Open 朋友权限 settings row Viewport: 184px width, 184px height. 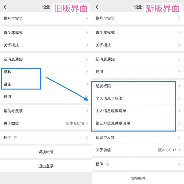(138, 86)
